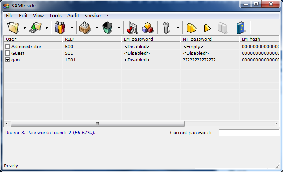Screen dimensions: 283x172
Task: Open the blue help book icon
Action: click(x=241, y=28)
